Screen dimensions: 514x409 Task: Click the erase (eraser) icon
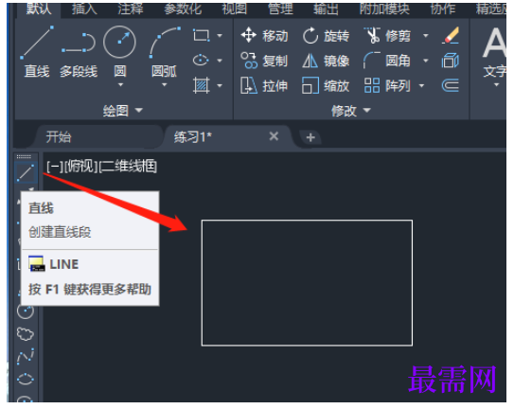pyautogui.click(x=451, y=35)
